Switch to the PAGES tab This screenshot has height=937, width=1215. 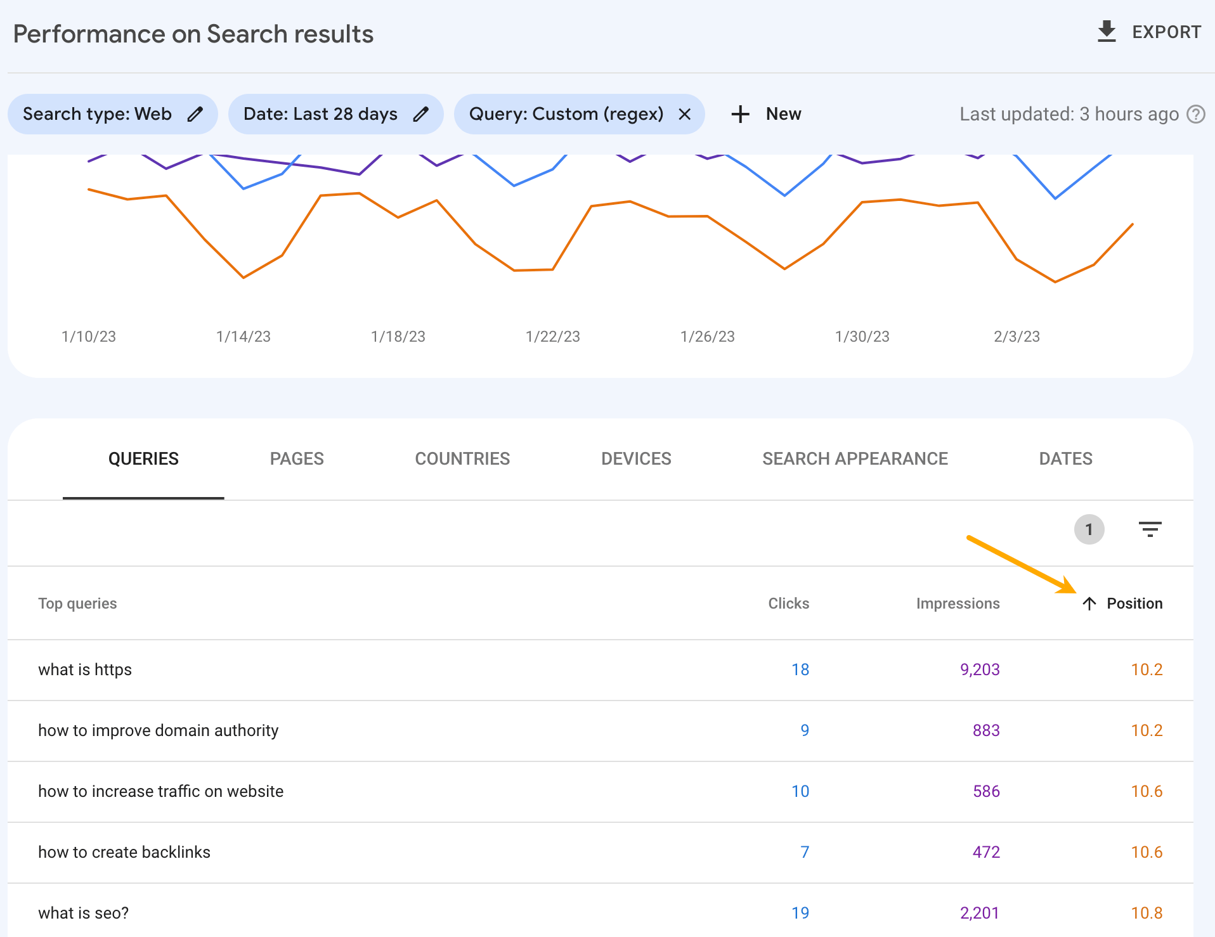[x=296, y=458]
